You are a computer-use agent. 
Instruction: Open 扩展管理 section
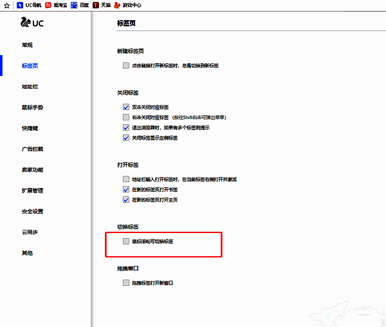[33, 191]
